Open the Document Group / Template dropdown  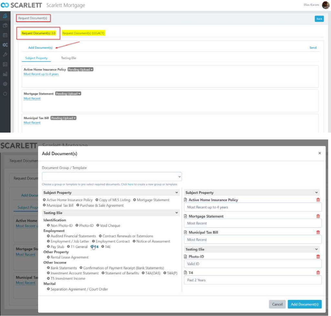click(x=112, y=177)
